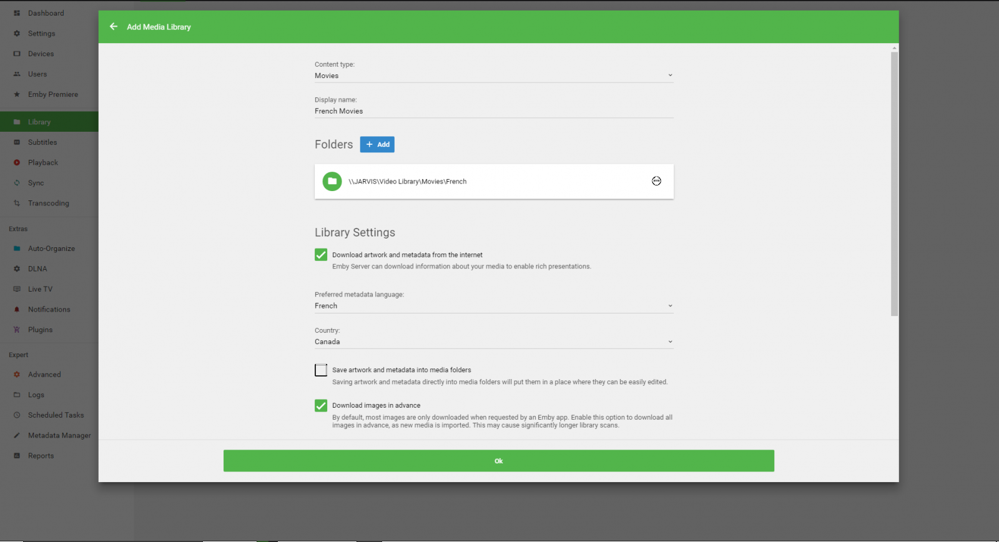Open Notifications in the sidebar
The image size is (999, 542).
coord(49,310)
